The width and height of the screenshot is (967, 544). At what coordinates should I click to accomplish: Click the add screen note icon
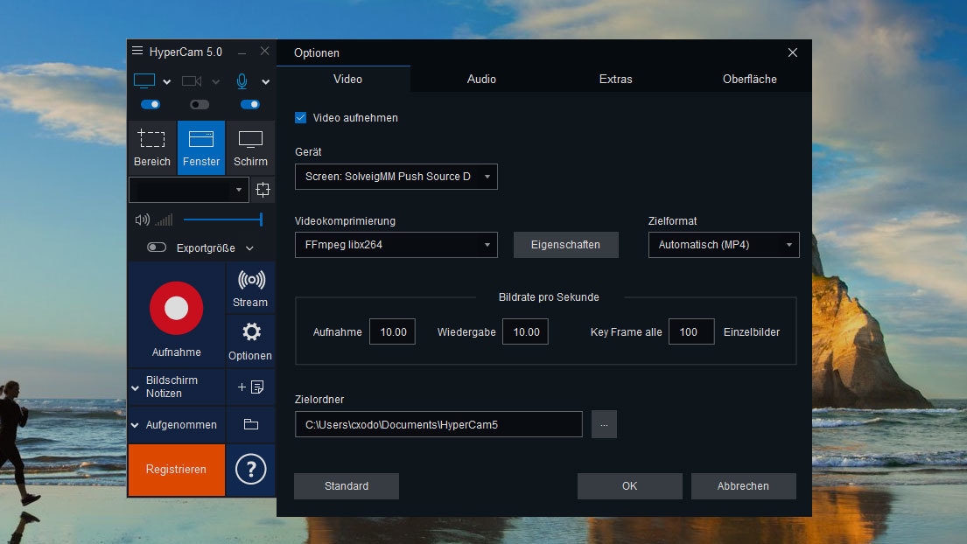(x=250, y=387)
